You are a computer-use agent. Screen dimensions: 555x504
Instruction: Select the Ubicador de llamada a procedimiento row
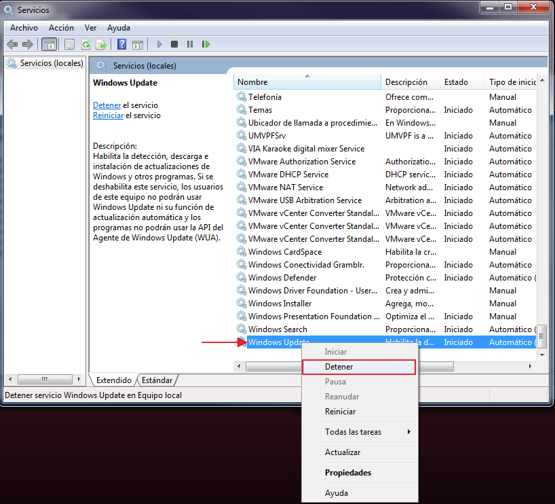tap(385, 123)
